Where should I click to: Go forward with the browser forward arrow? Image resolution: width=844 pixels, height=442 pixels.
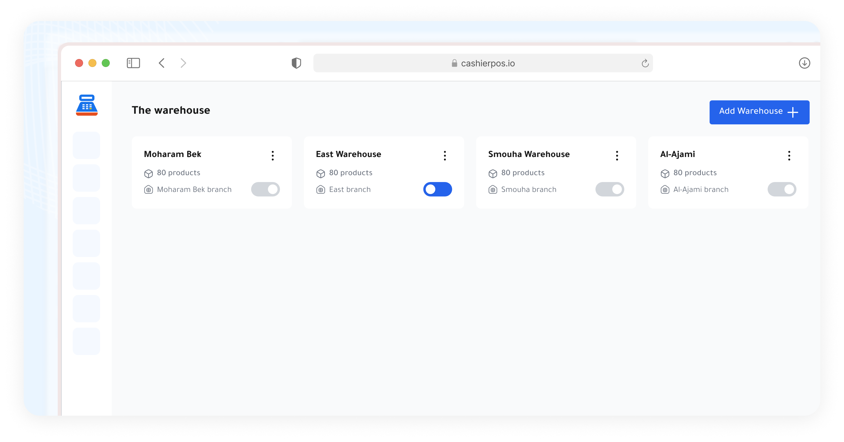183,63
